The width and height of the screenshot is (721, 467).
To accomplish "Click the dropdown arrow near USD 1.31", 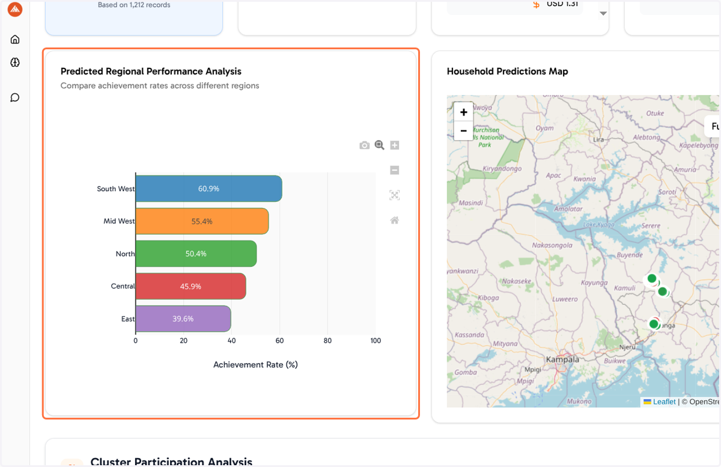I will [603, 13].
